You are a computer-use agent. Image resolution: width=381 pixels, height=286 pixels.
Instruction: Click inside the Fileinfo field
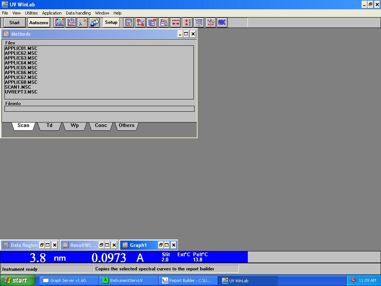99,109
